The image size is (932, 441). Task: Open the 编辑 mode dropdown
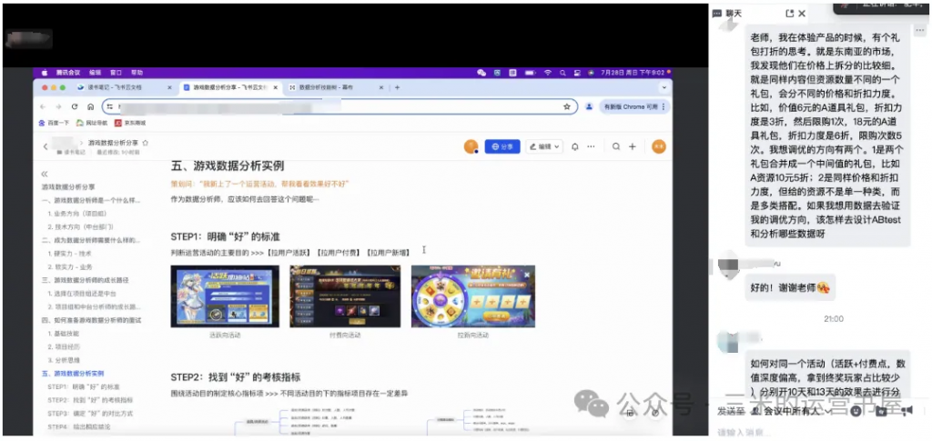[x=546, y=146]
